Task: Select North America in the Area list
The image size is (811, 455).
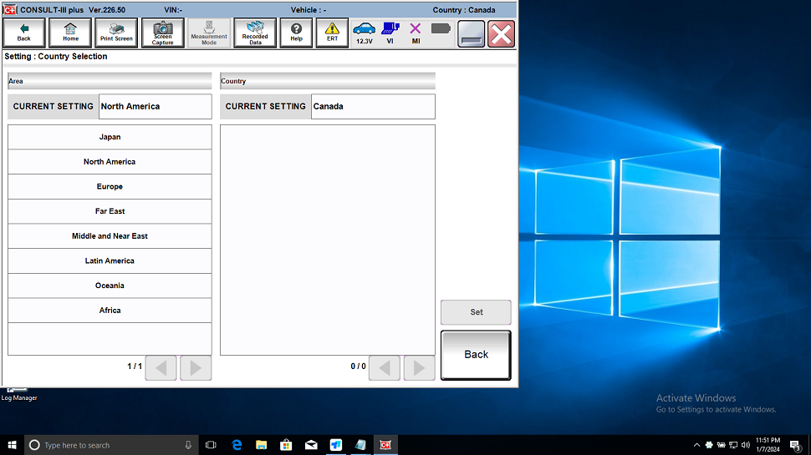Action: (x=110, y=162)
